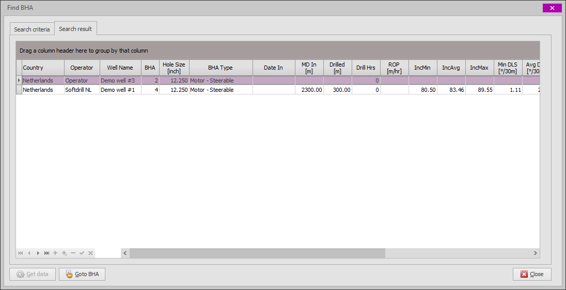Go to first record in grid navigator
The width and height of the screenshot is (566, 290).
click(21, 253)
